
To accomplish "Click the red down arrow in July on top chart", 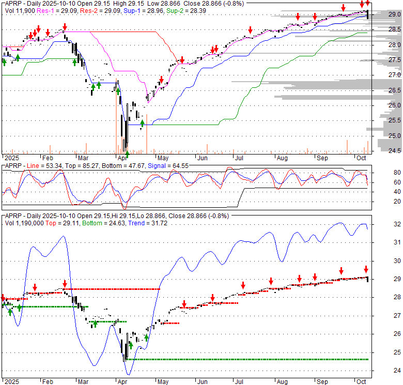I will pos(250,30).
